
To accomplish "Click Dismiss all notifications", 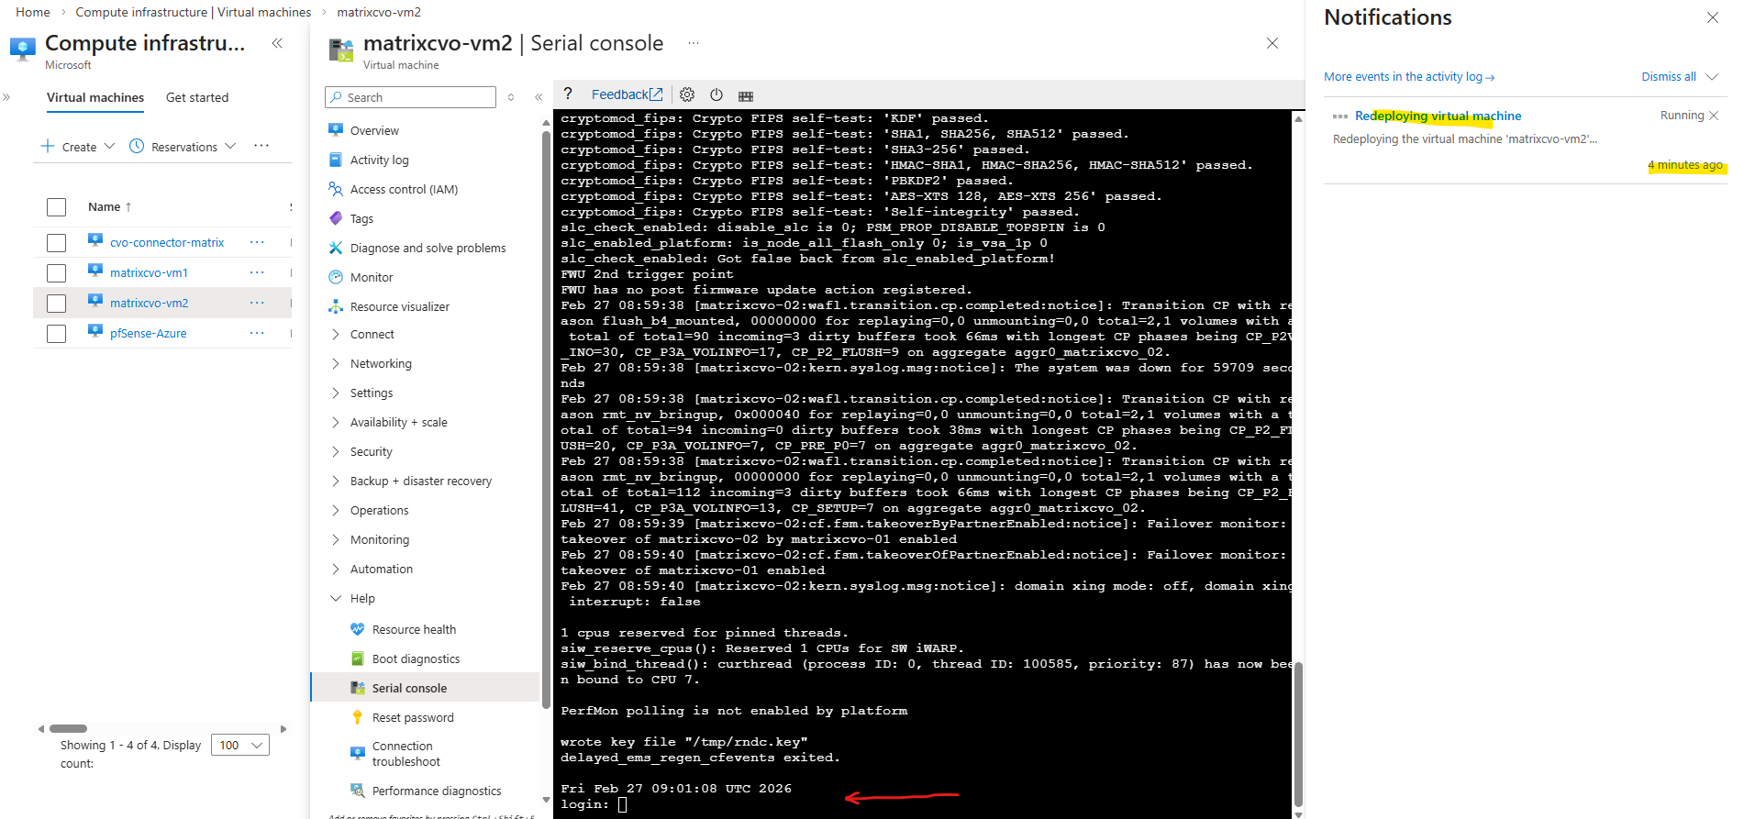I will tap(1669, 77).
